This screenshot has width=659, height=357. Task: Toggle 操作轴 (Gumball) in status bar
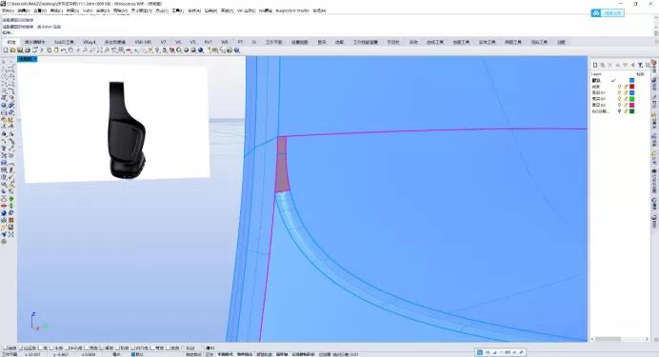[282, 354]
